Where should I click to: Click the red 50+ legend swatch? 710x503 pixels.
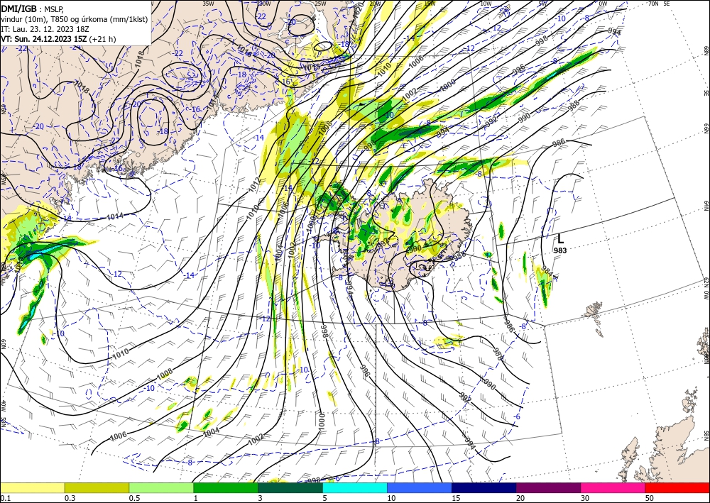click(x=677, y=487)
